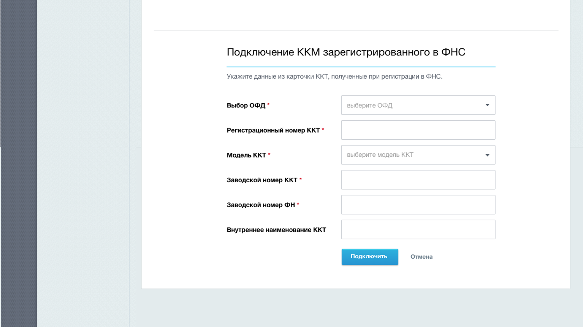The width and height of the screenshot is (583, 327).
Task: Focus the Внутреннее наименование ККТ field
Action: pyautogui.click(x=418, y=230)
